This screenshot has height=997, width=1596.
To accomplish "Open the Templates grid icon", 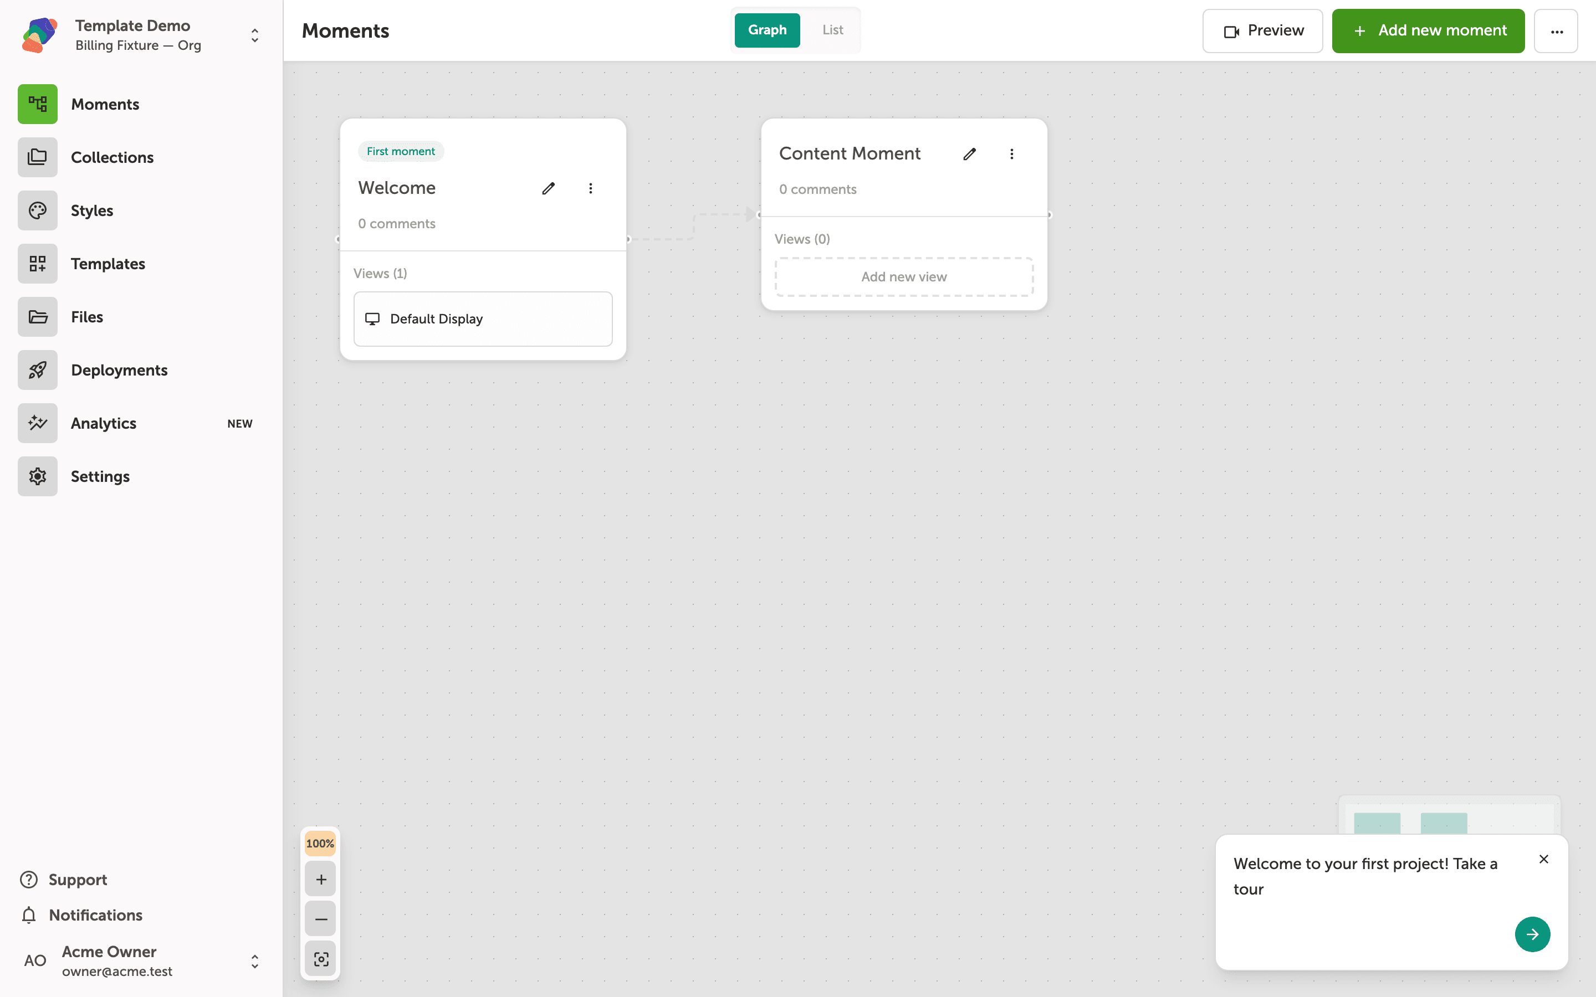I will click(x=38, y=264).
